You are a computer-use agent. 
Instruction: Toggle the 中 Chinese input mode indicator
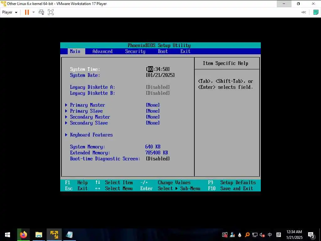[x=270, y=235]
